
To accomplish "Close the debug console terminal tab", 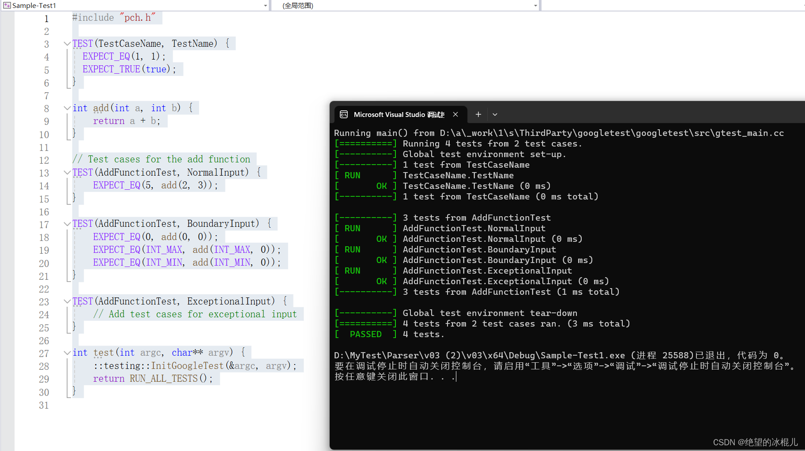I will [x=455, y=114].
